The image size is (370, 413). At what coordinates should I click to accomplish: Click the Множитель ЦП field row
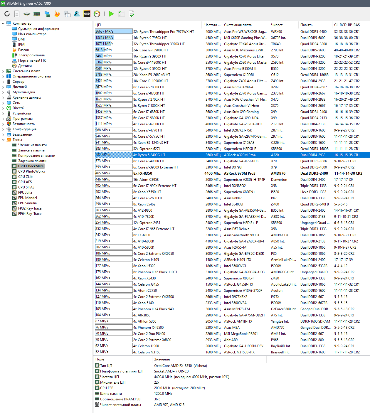[x=180, y=382]
